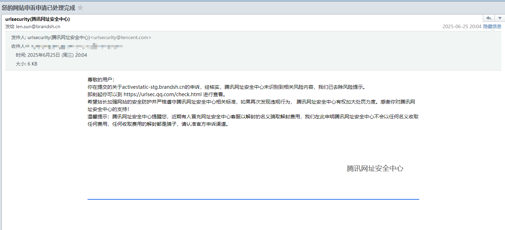The image size is (505, 230).
Task: Click the 发件人 label
Action: (x=18, y=37)
